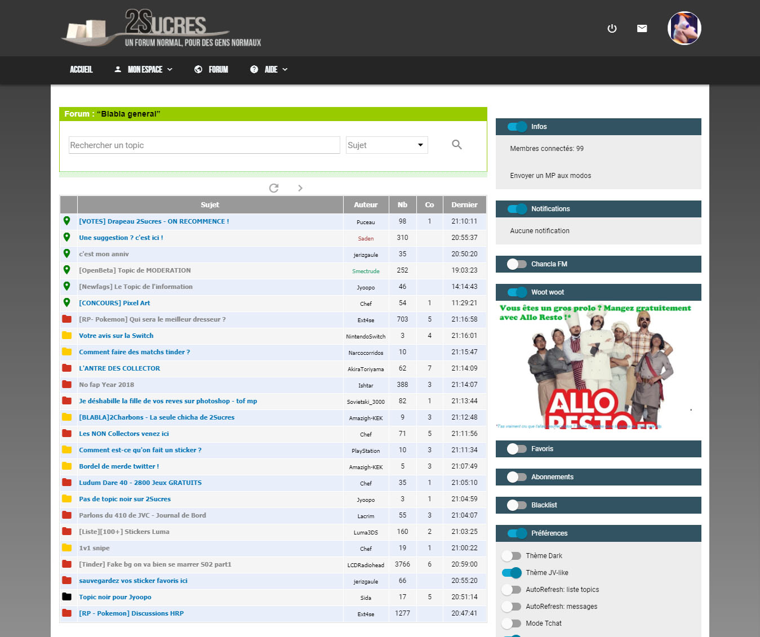Click pin icon beside CONCOURS Pixel Art
Viewport: 760px width, 637px height.
[66, 302]
